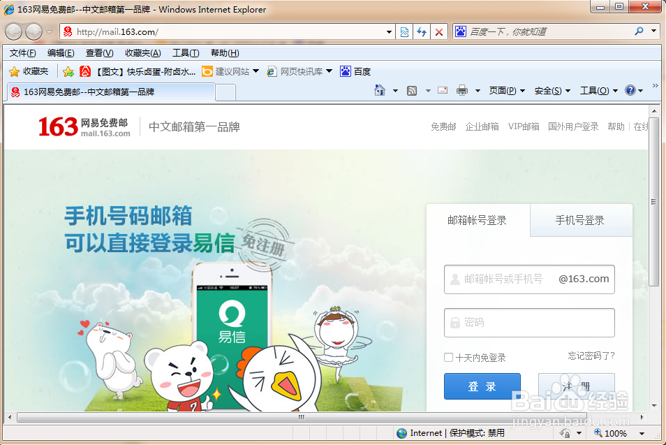Toggle the 十天内免登录 checkbox
This screenshot has width=666, height=445.
click(x=448, y=357)
